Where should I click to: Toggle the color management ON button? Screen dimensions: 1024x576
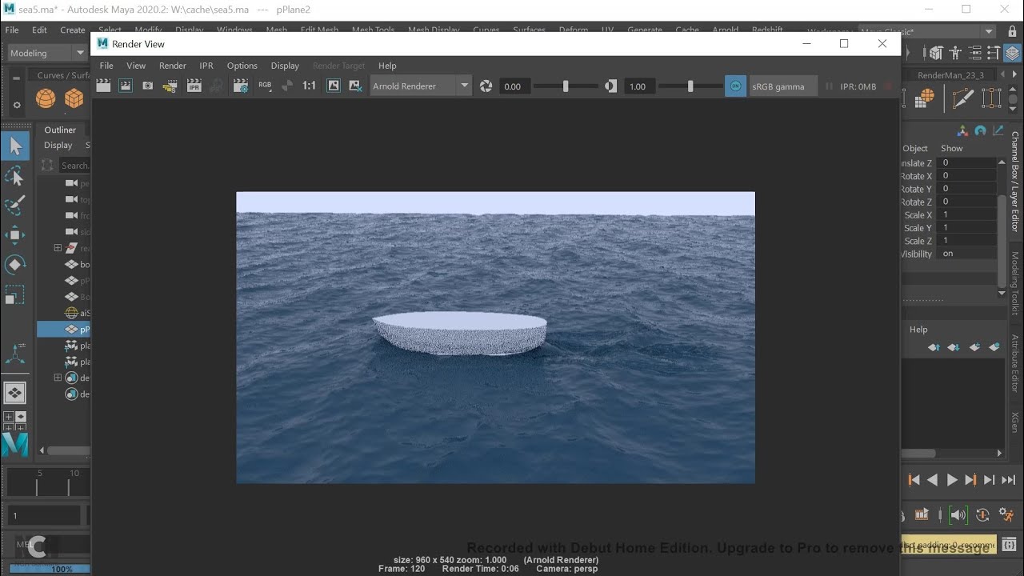tap(735, 86)
